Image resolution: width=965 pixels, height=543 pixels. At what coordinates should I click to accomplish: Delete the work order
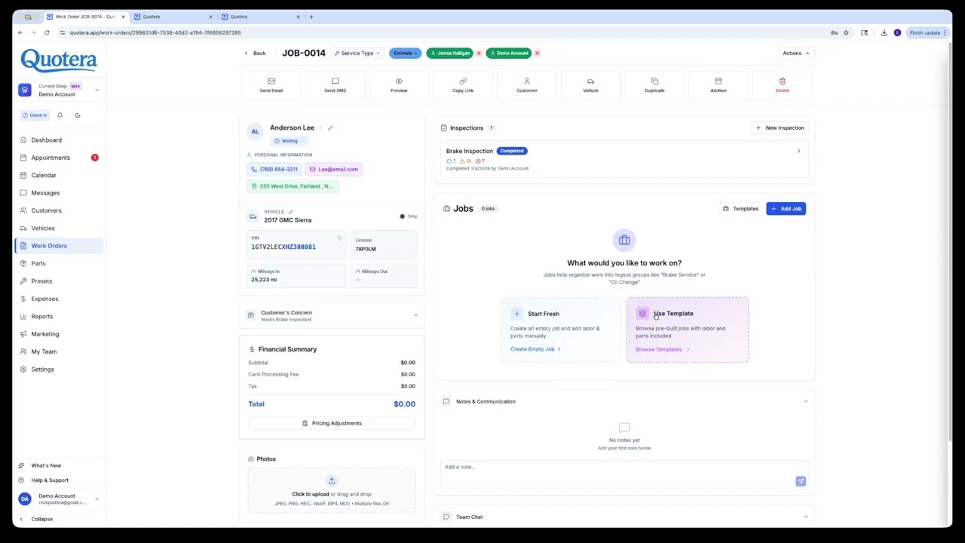click(783, 85)
